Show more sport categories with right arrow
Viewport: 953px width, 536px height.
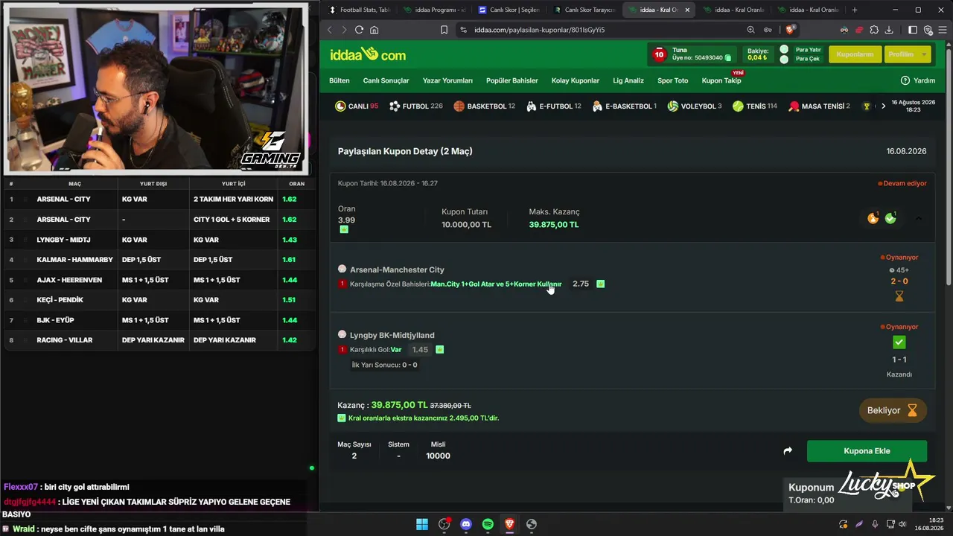(883, 106)
